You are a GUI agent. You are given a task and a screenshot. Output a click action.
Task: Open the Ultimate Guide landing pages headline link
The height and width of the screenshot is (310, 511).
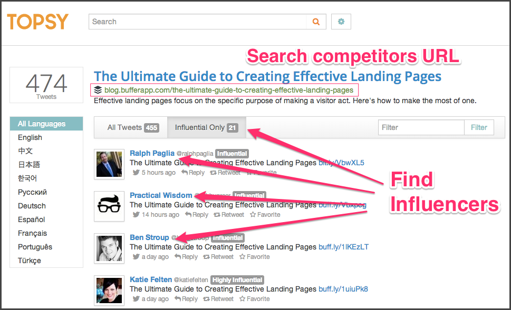[267, 76]
